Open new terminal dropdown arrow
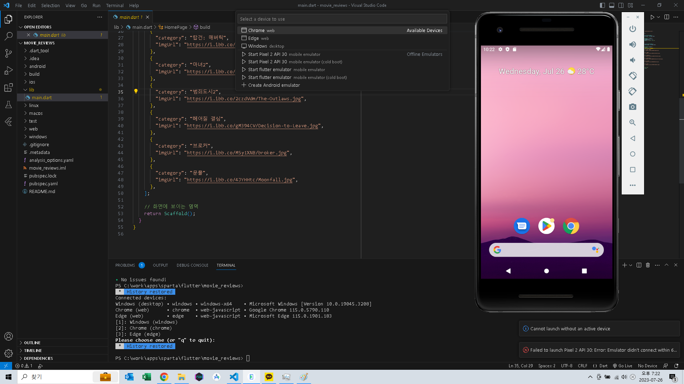 pos(631,265)
